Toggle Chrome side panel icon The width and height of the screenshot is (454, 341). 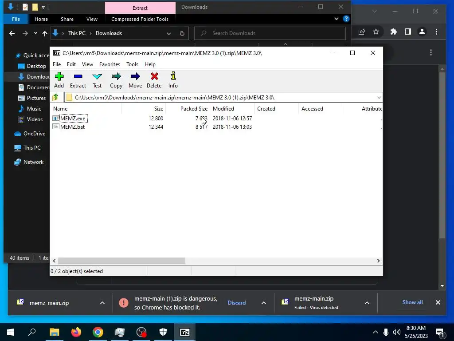(x=408, y=32)
